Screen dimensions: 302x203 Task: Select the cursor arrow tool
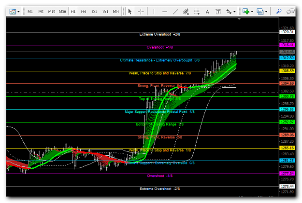pos(130,12)
